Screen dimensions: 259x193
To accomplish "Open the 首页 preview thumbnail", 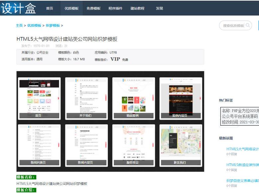I will 39,98.
